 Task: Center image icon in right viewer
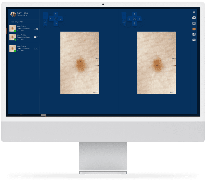coord(134,19)
